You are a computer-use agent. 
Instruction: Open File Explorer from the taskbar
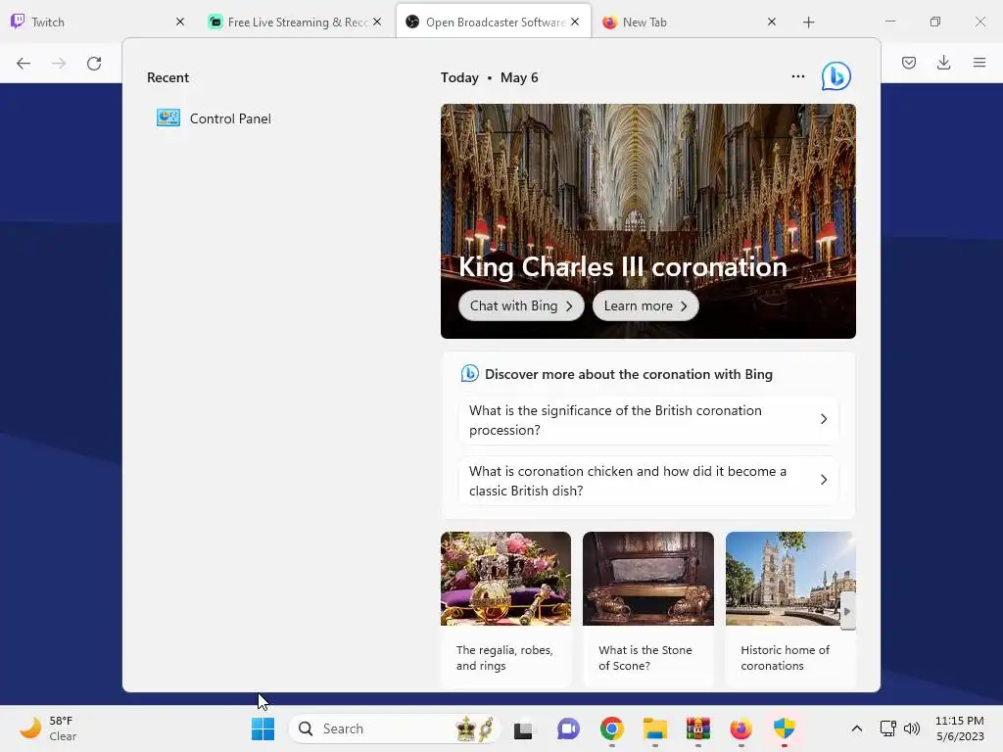pos(655,728)
